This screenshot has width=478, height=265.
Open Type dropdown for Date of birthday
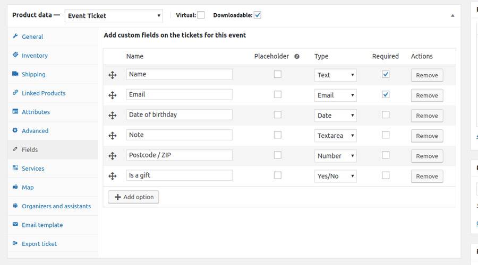coord(335,116)
